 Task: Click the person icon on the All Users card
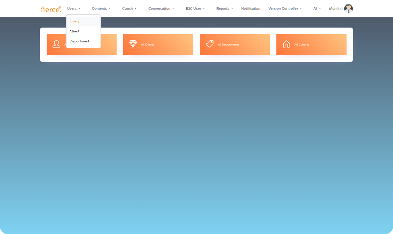(x=56, y=44)
